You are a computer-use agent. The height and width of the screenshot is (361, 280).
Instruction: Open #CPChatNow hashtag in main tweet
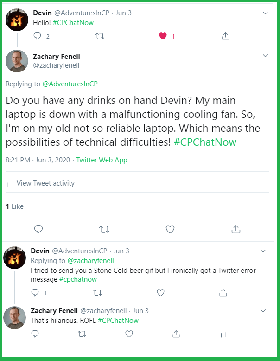tap(205, 142)
